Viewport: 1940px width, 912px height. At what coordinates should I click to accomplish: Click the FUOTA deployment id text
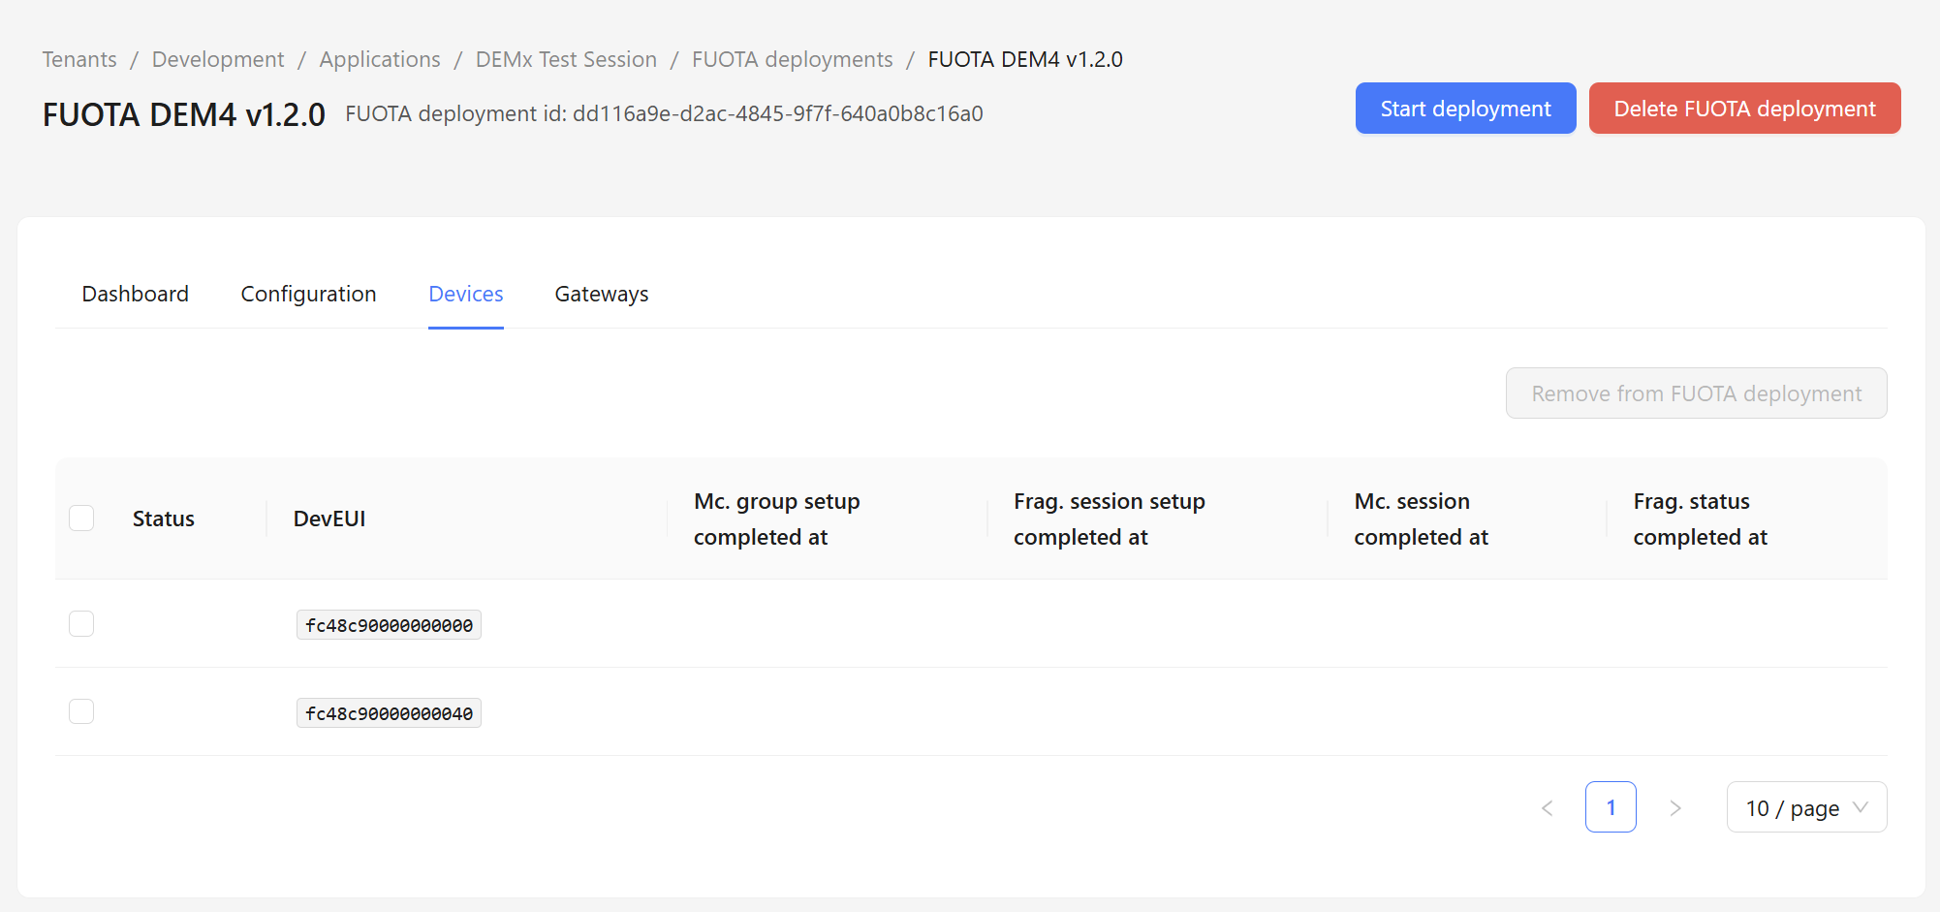[664, 113]
